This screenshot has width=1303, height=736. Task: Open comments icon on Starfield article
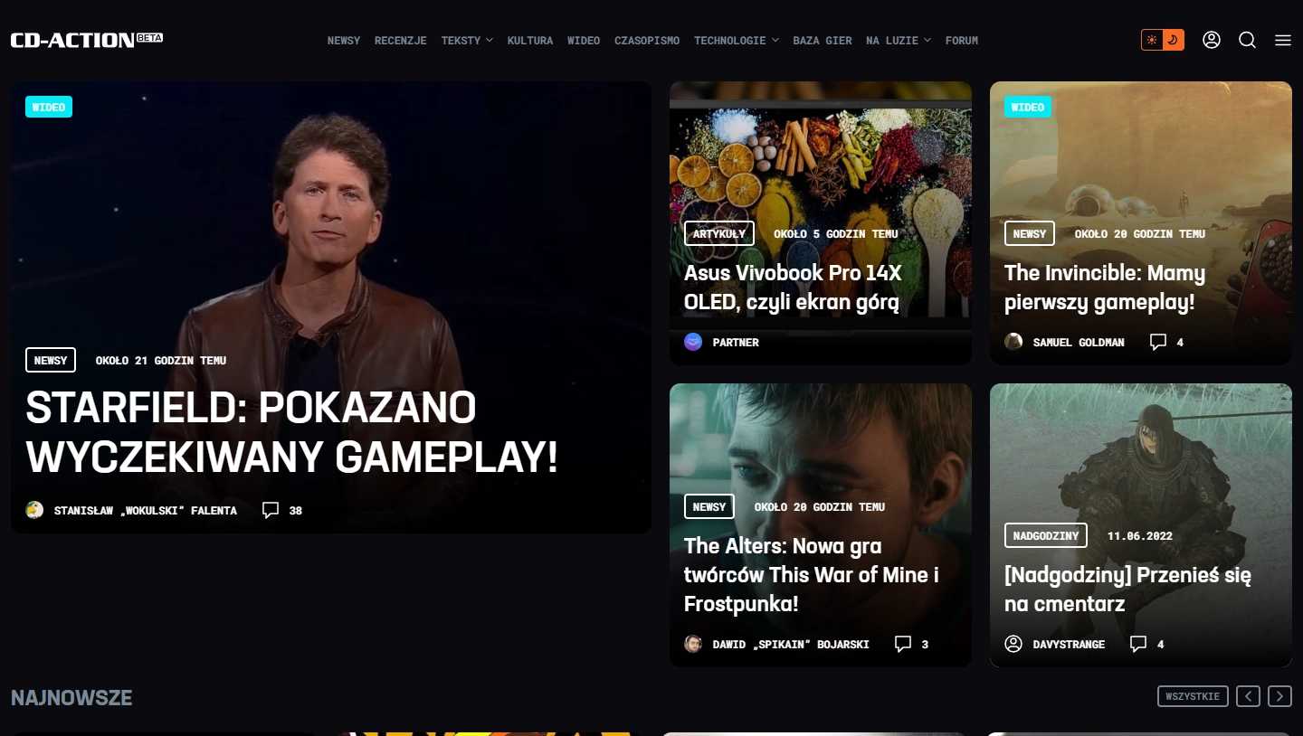coord(271,510)
